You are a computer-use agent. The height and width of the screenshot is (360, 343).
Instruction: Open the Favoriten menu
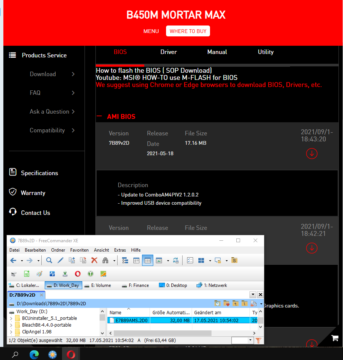pyautogui.click(x=79, y=250)
